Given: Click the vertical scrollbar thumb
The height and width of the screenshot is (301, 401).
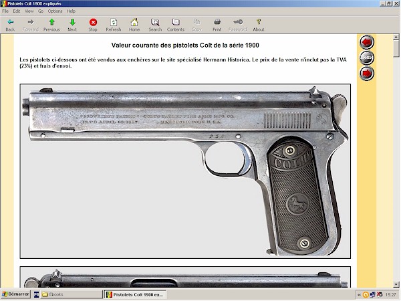Looking at the screenshot, I should coord(396,49).
